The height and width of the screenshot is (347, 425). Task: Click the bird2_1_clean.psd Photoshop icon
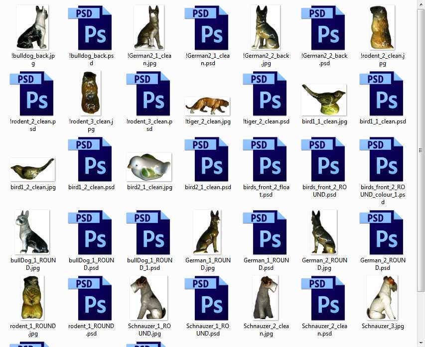click(207, 159)
